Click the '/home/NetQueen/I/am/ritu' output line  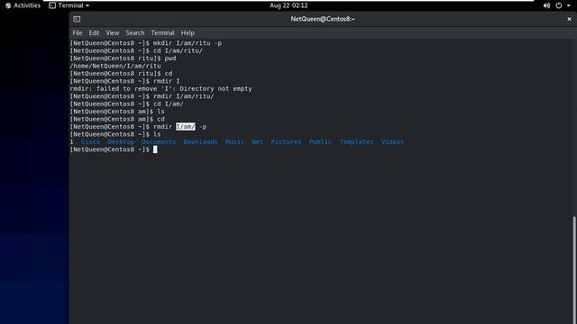[115, 66]
